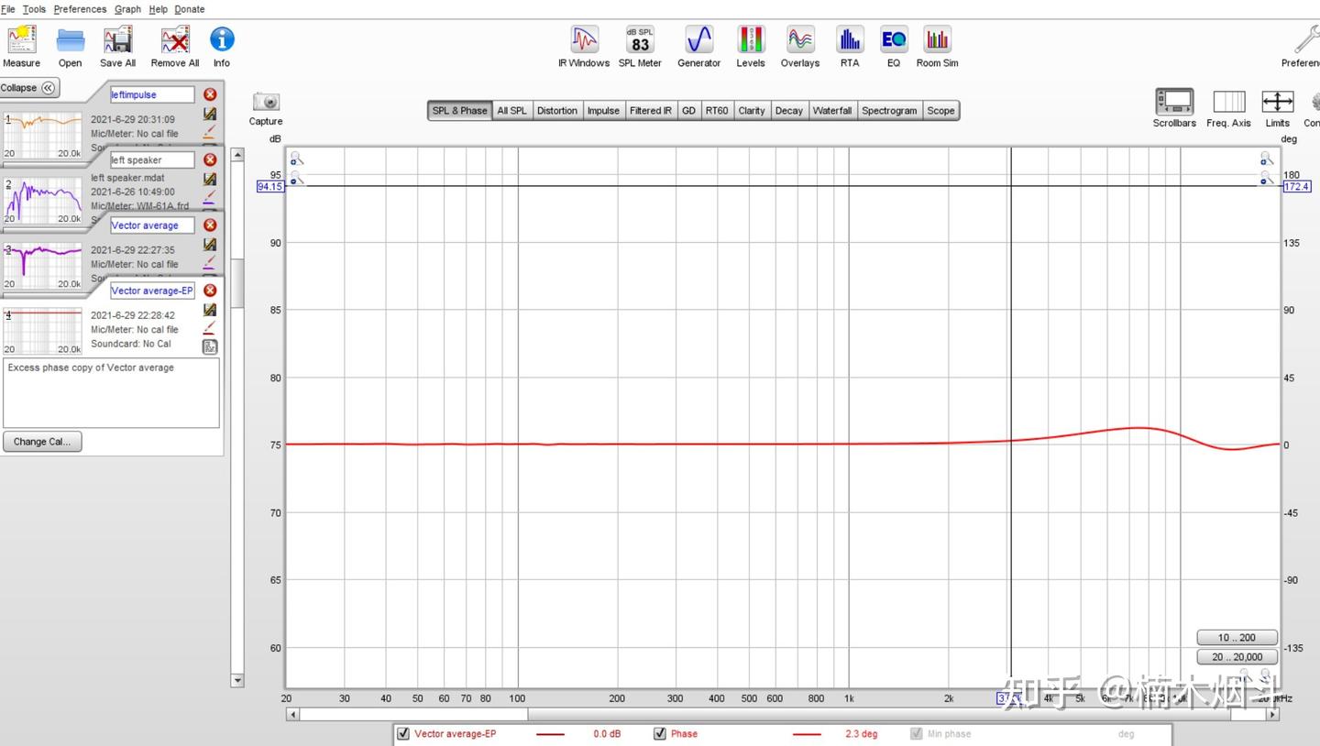Screen dimensions: 1320x746
Task: Change trace colour of Vector average-EP measurement
Action: (210, 328)
